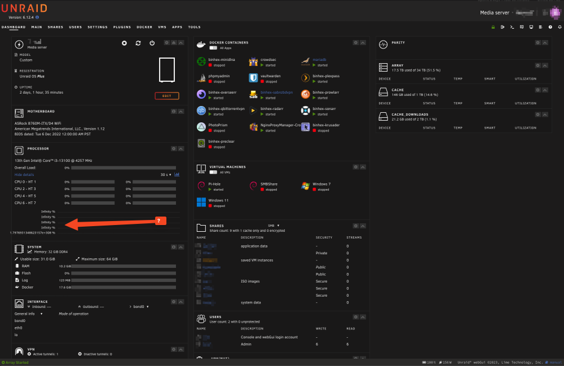Toggle the Docker All Apps switch

[213, 48]
